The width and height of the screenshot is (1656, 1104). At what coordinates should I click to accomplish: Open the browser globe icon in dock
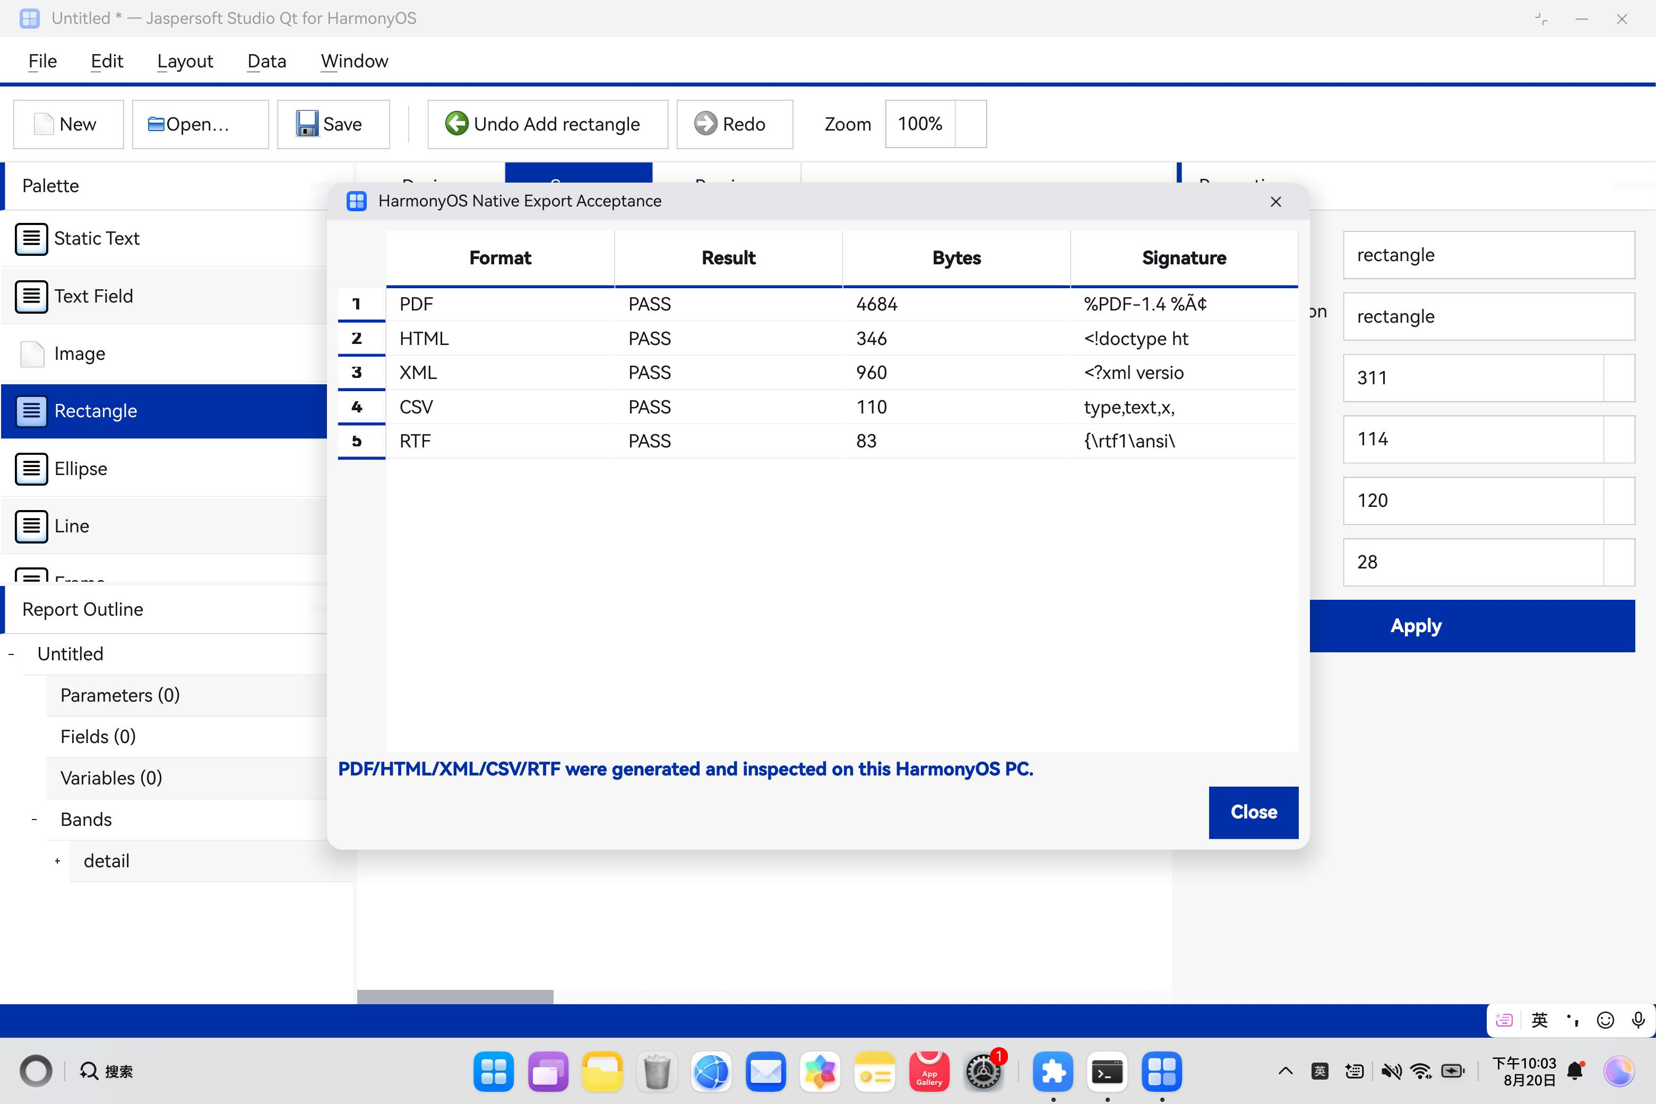coord(711,1072)
